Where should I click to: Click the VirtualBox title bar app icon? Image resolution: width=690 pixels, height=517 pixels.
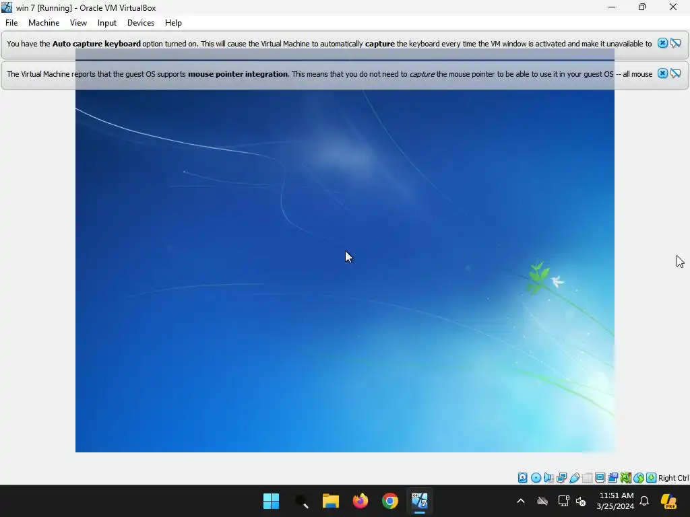coord(7,7)
